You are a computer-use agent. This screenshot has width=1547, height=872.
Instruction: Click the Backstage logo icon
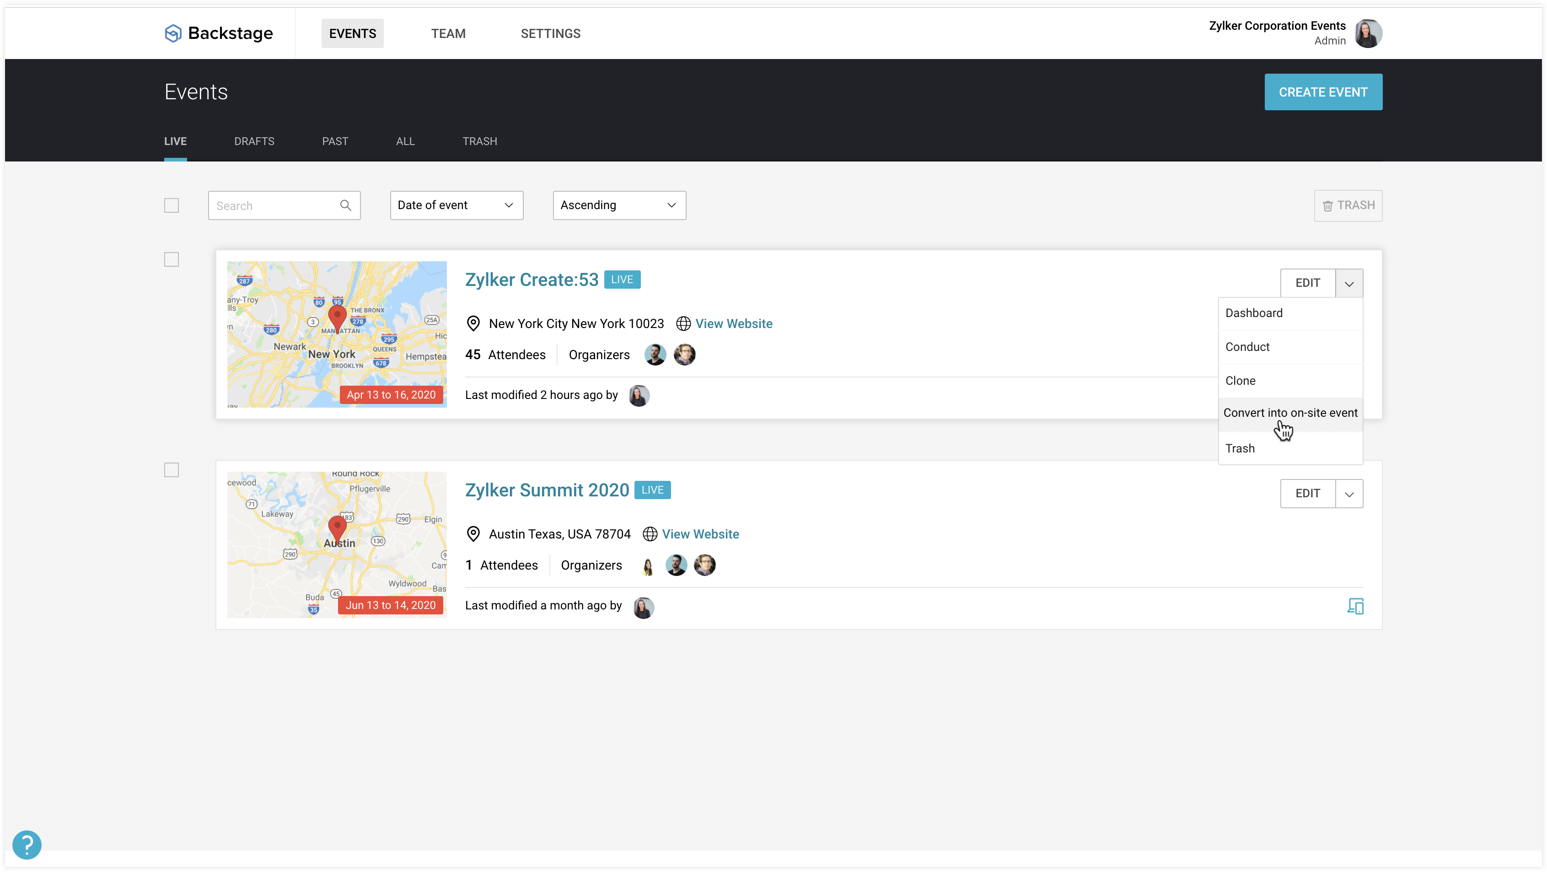pyautogui.click(x=173, y=33)
